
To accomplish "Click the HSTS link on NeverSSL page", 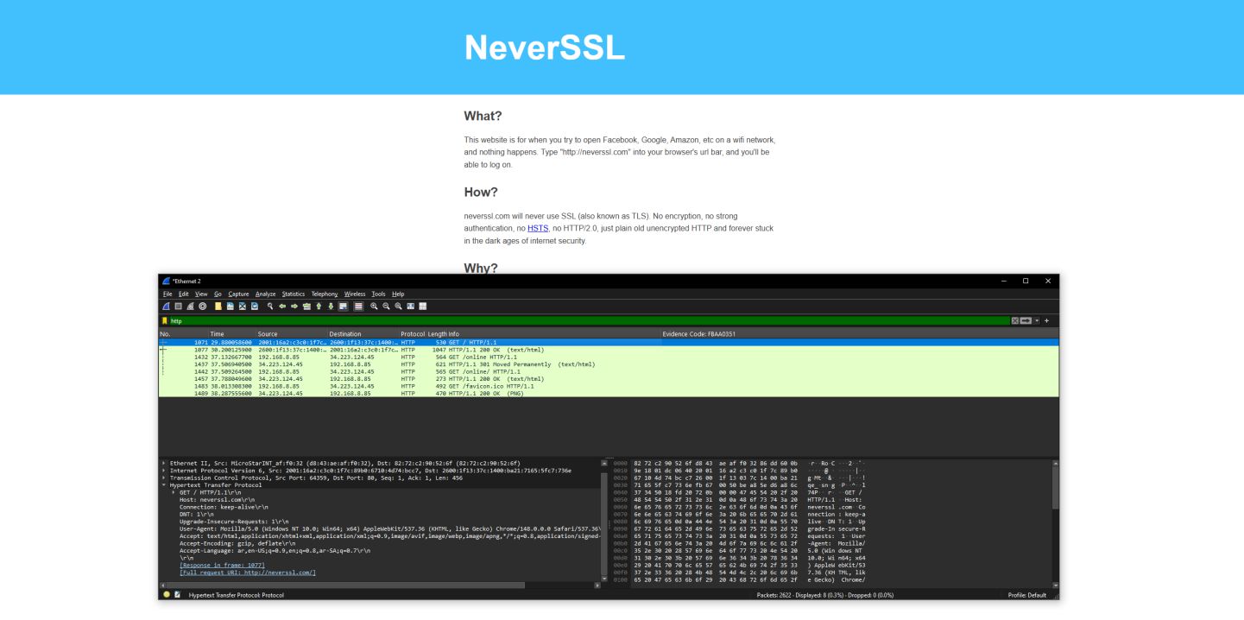I will pos(538,228).
